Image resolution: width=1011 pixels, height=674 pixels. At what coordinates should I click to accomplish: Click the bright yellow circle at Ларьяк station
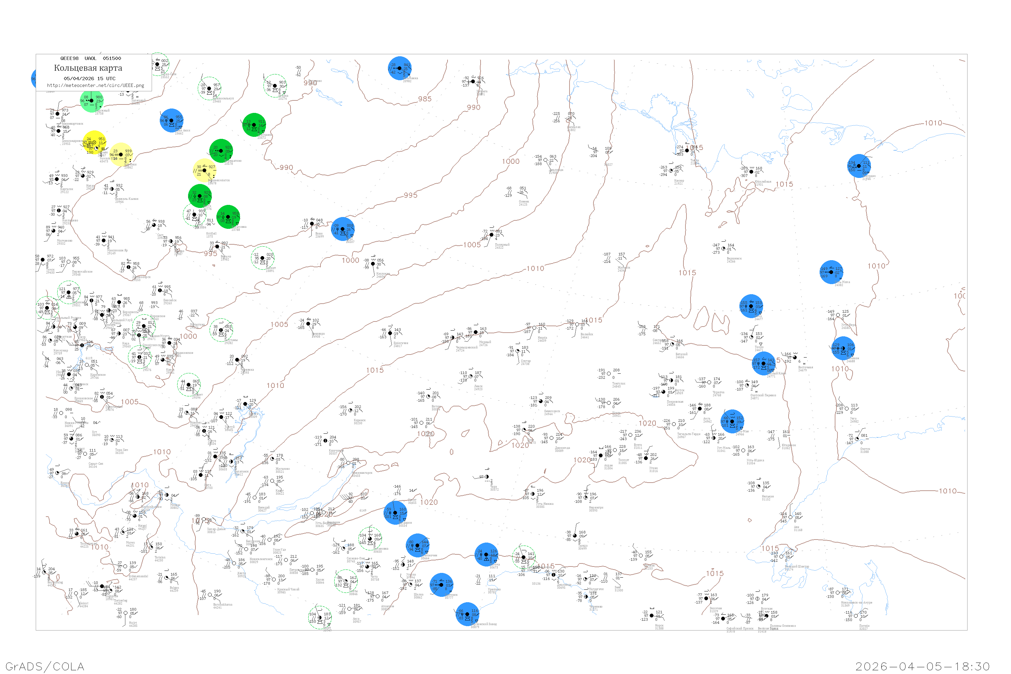(94, 142)
